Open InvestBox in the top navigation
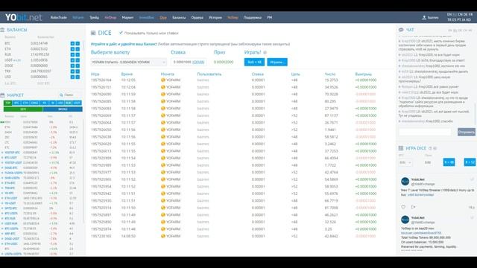477x268 pixels. pyautogui.click(x=146, y=18)
